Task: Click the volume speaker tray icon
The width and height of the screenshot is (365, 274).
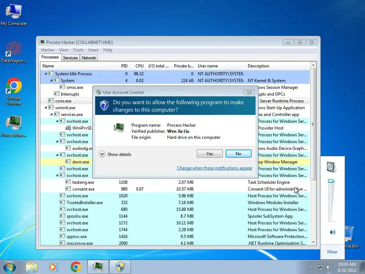Action: point(329,268)
